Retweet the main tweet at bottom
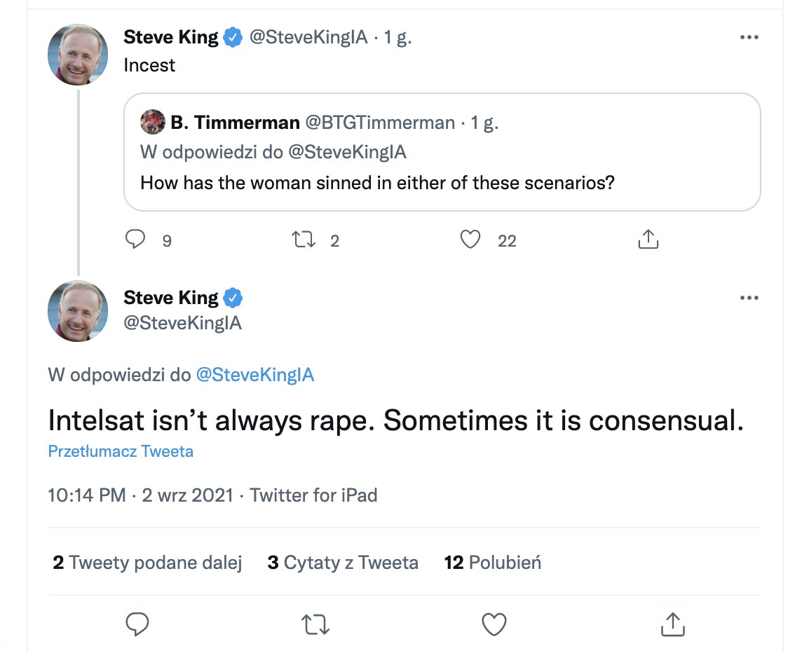The width and height of the screenshot is (809, 653). click(x=315, y=623)
